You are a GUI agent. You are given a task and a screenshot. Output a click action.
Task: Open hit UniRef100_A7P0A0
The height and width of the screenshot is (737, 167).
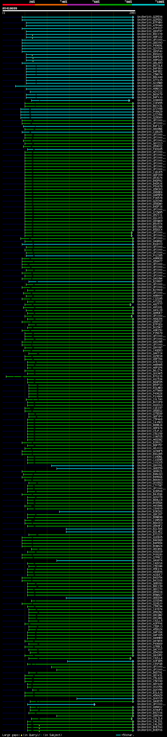point(150,25)
